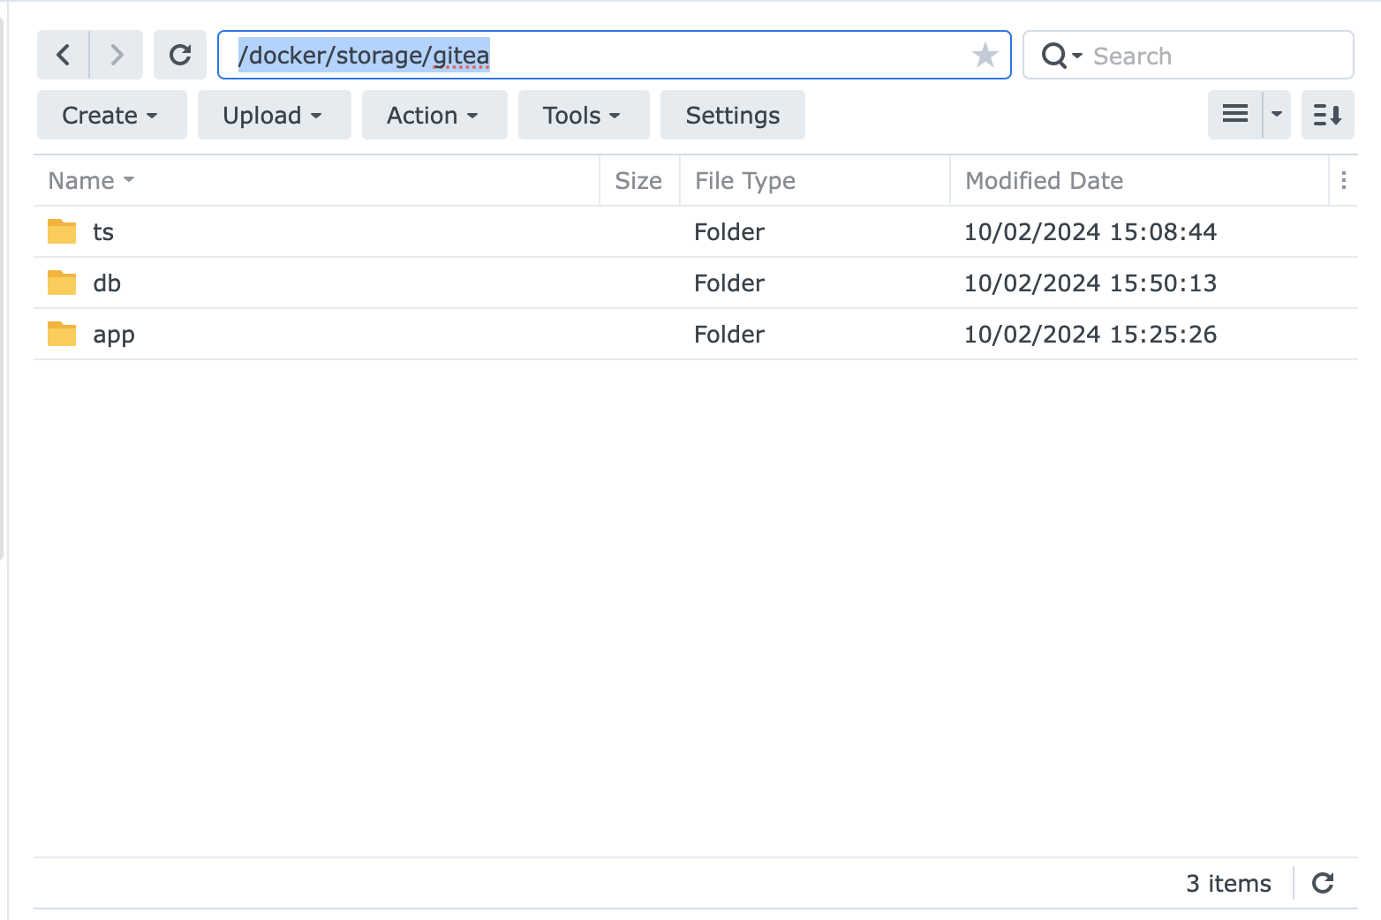1381x920 pixels.
Task: Go back with the left arrow button
Action: click(63, 55)
